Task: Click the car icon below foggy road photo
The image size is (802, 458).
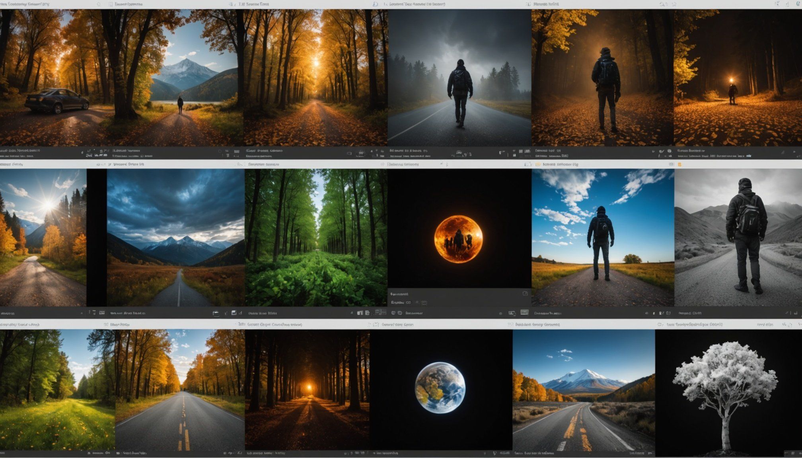Action: point(459,153)
